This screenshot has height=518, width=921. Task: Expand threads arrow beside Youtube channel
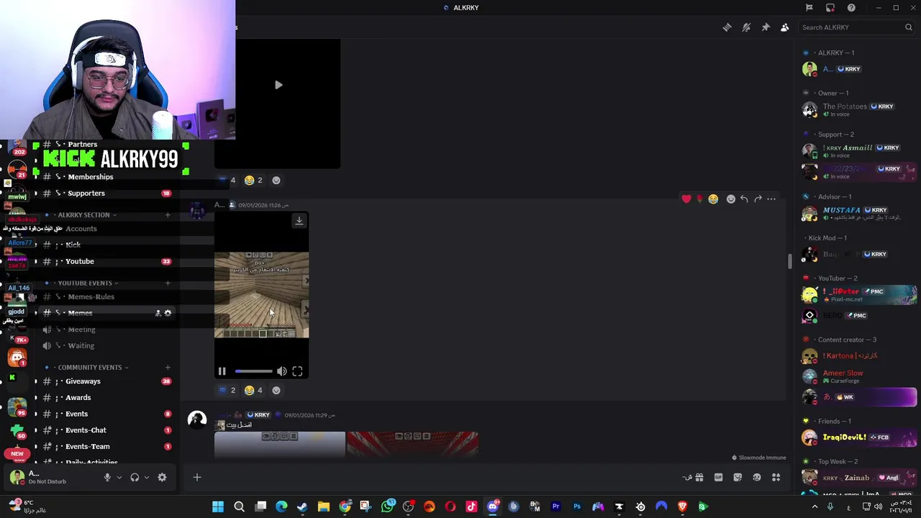click(x=35, y=261)
